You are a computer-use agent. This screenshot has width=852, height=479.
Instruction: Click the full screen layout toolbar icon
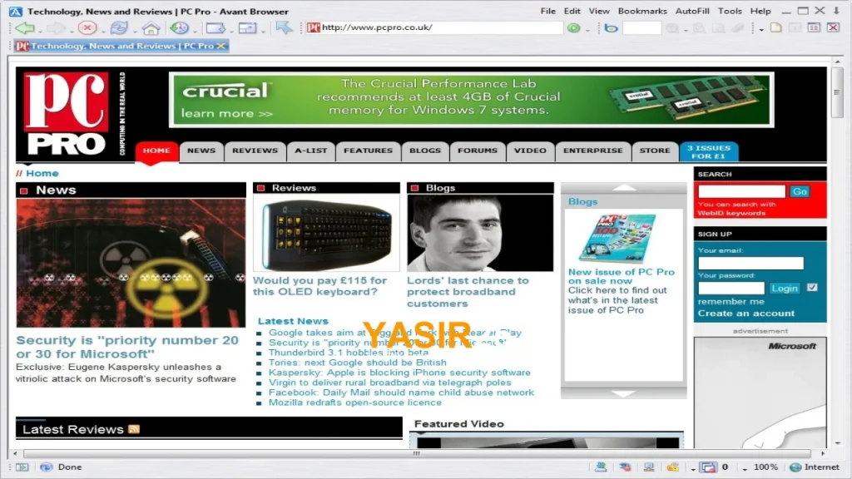click(x=247, y=27)
